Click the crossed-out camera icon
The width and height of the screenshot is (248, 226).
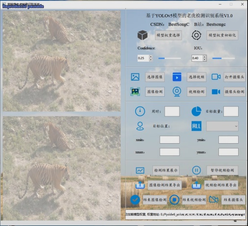pos(214,200)
